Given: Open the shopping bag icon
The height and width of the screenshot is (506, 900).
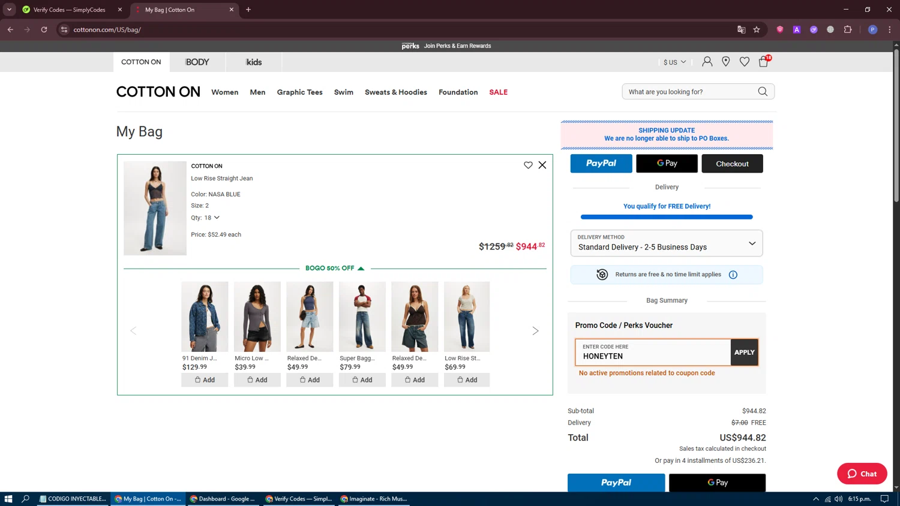Looking at the screenshot, I should pyautogui.click(x=764, y=61).
